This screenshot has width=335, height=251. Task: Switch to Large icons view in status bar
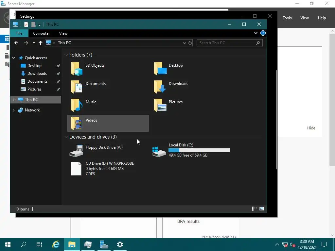pos(262,209)
